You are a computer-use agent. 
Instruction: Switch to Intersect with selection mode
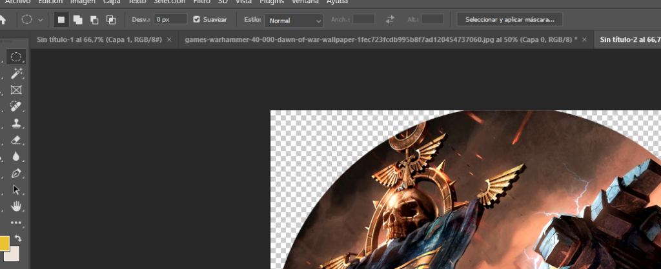pos(111,20)
